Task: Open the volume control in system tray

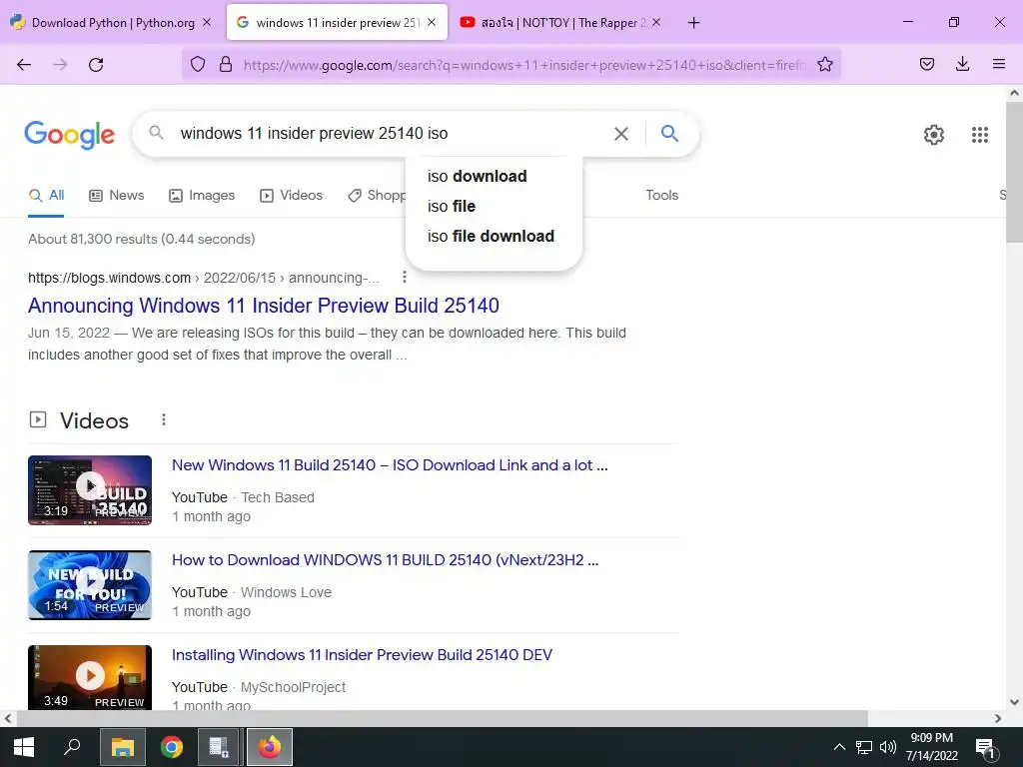Action: [887, 747]
